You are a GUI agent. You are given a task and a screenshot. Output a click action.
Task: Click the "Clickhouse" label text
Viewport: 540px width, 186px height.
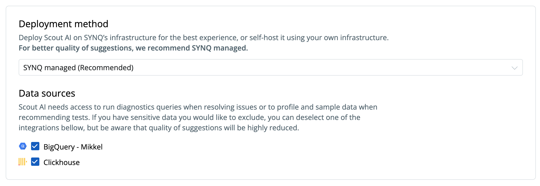62,162
